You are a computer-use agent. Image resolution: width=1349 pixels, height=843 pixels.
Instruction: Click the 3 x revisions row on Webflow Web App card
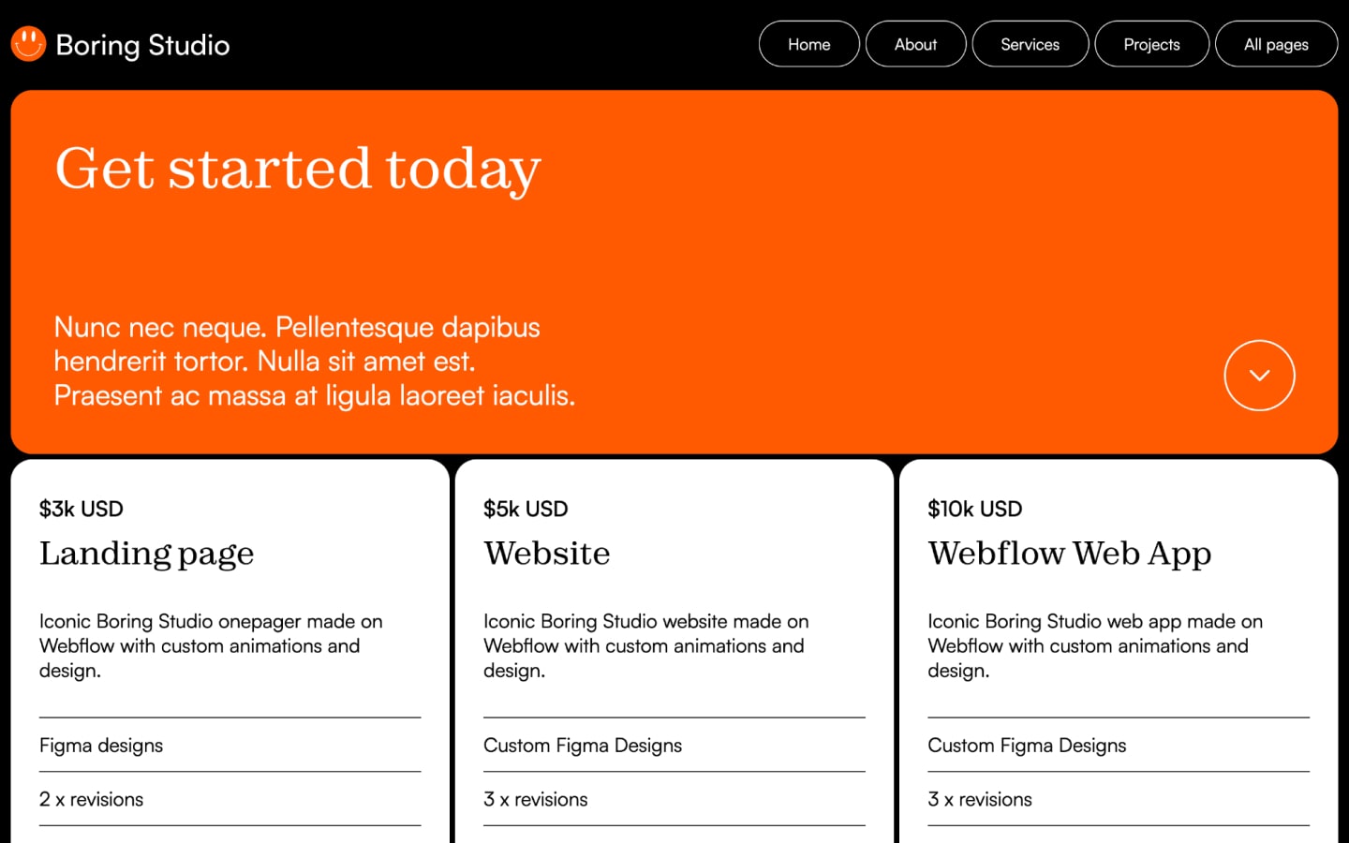(x=980, y=799)
